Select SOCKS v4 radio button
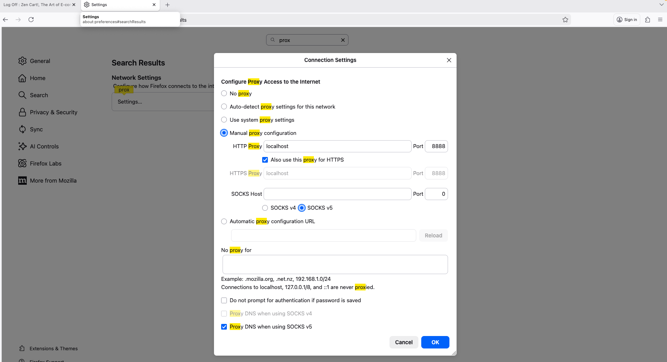667x362 pixels. coord(265,208)
